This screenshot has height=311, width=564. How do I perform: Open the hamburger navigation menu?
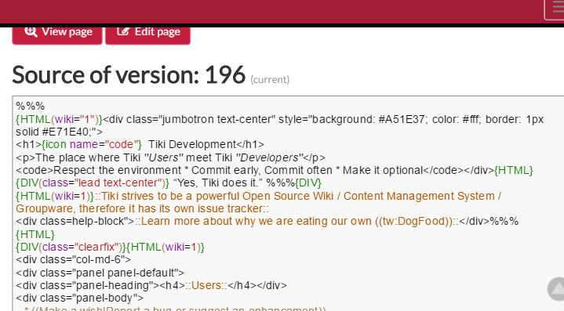tap(555, 9)
